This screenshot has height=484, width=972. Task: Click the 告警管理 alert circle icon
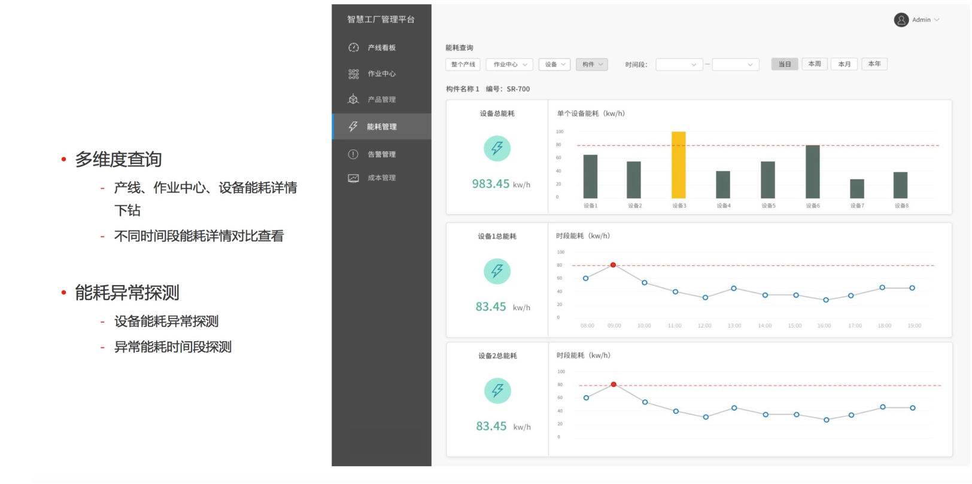coord(353,154)
